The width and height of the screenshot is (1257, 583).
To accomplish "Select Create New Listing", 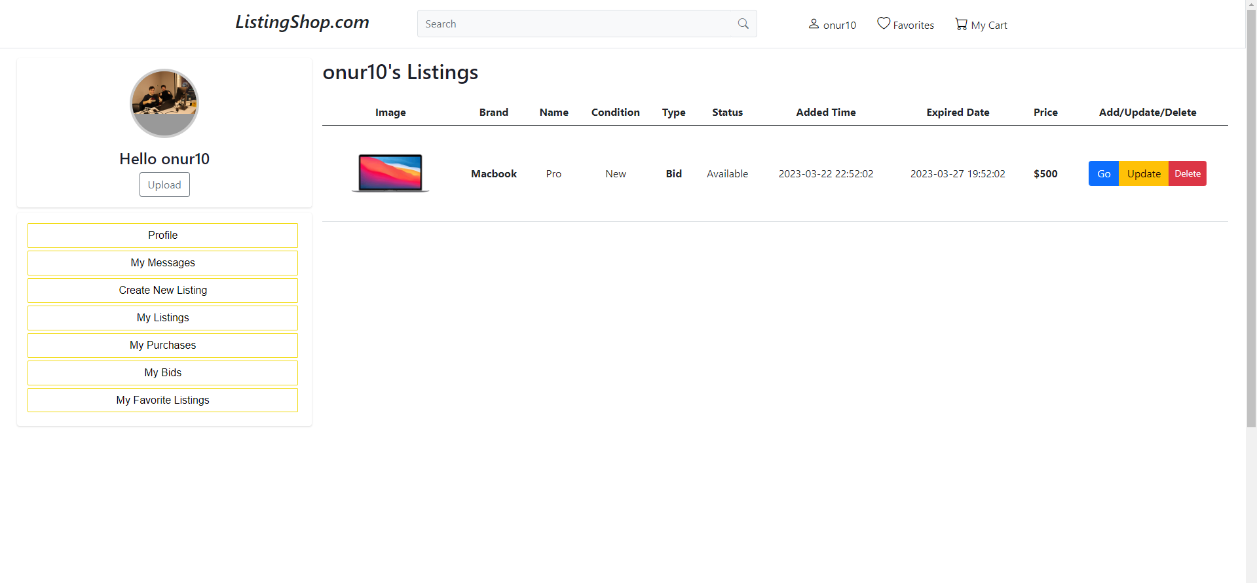I will [162, 291].
